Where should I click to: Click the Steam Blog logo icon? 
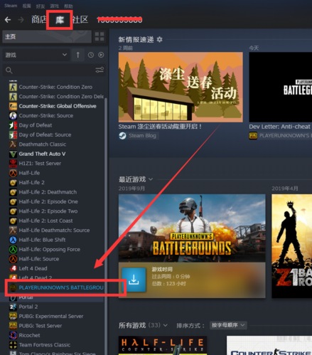click(122, 136)
